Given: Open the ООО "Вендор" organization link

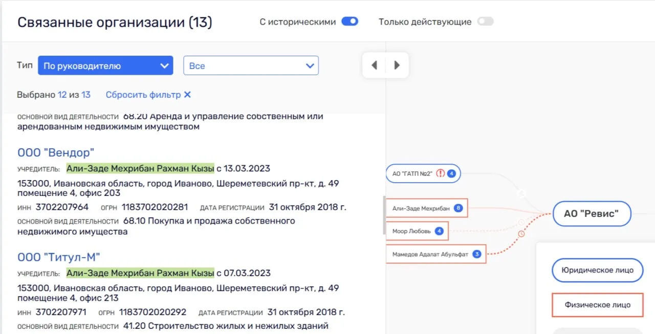Looking at the screenshot, I should 56,152.
